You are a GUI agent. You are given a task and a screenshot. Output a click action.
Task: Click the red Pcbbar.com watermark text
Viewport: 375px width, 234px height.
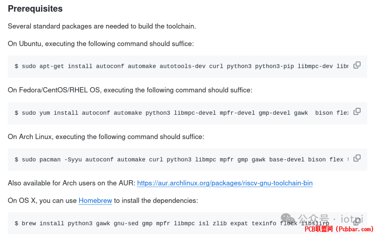tap(339, 229)
